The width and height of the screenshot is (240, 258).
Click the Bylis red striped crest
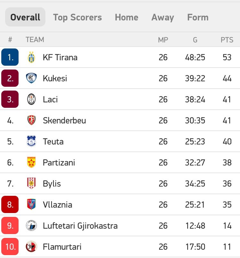[x=31, y=183]
